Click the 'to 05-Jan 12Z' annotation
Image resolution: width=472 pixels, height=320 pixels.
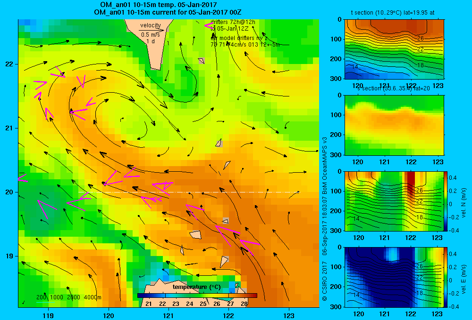229,29
